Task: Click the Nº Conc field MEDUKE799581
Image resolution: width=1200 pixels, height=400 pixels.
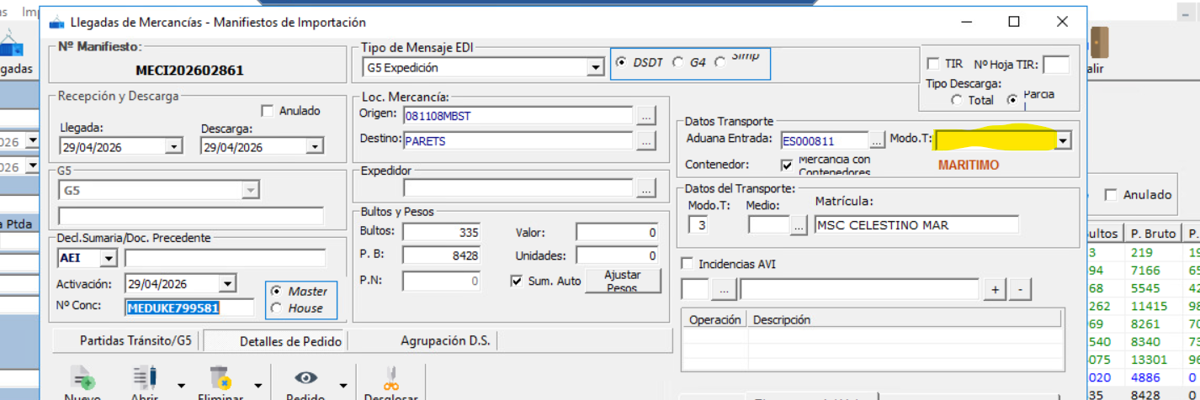Action: (x=188, y=308)
